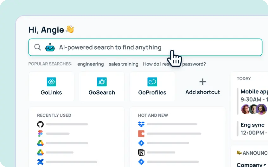The image size is (268, 167).
Task: Click the magnifying glass search icon
Action: pyautogui.click(x=37, y=47)
